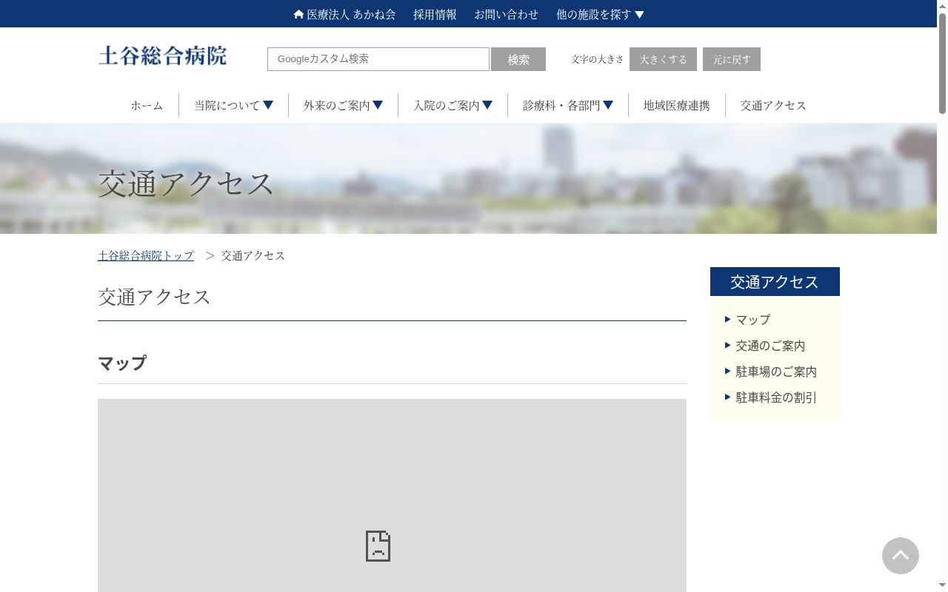Click the broken map embed icon

(x=378, y=546)
